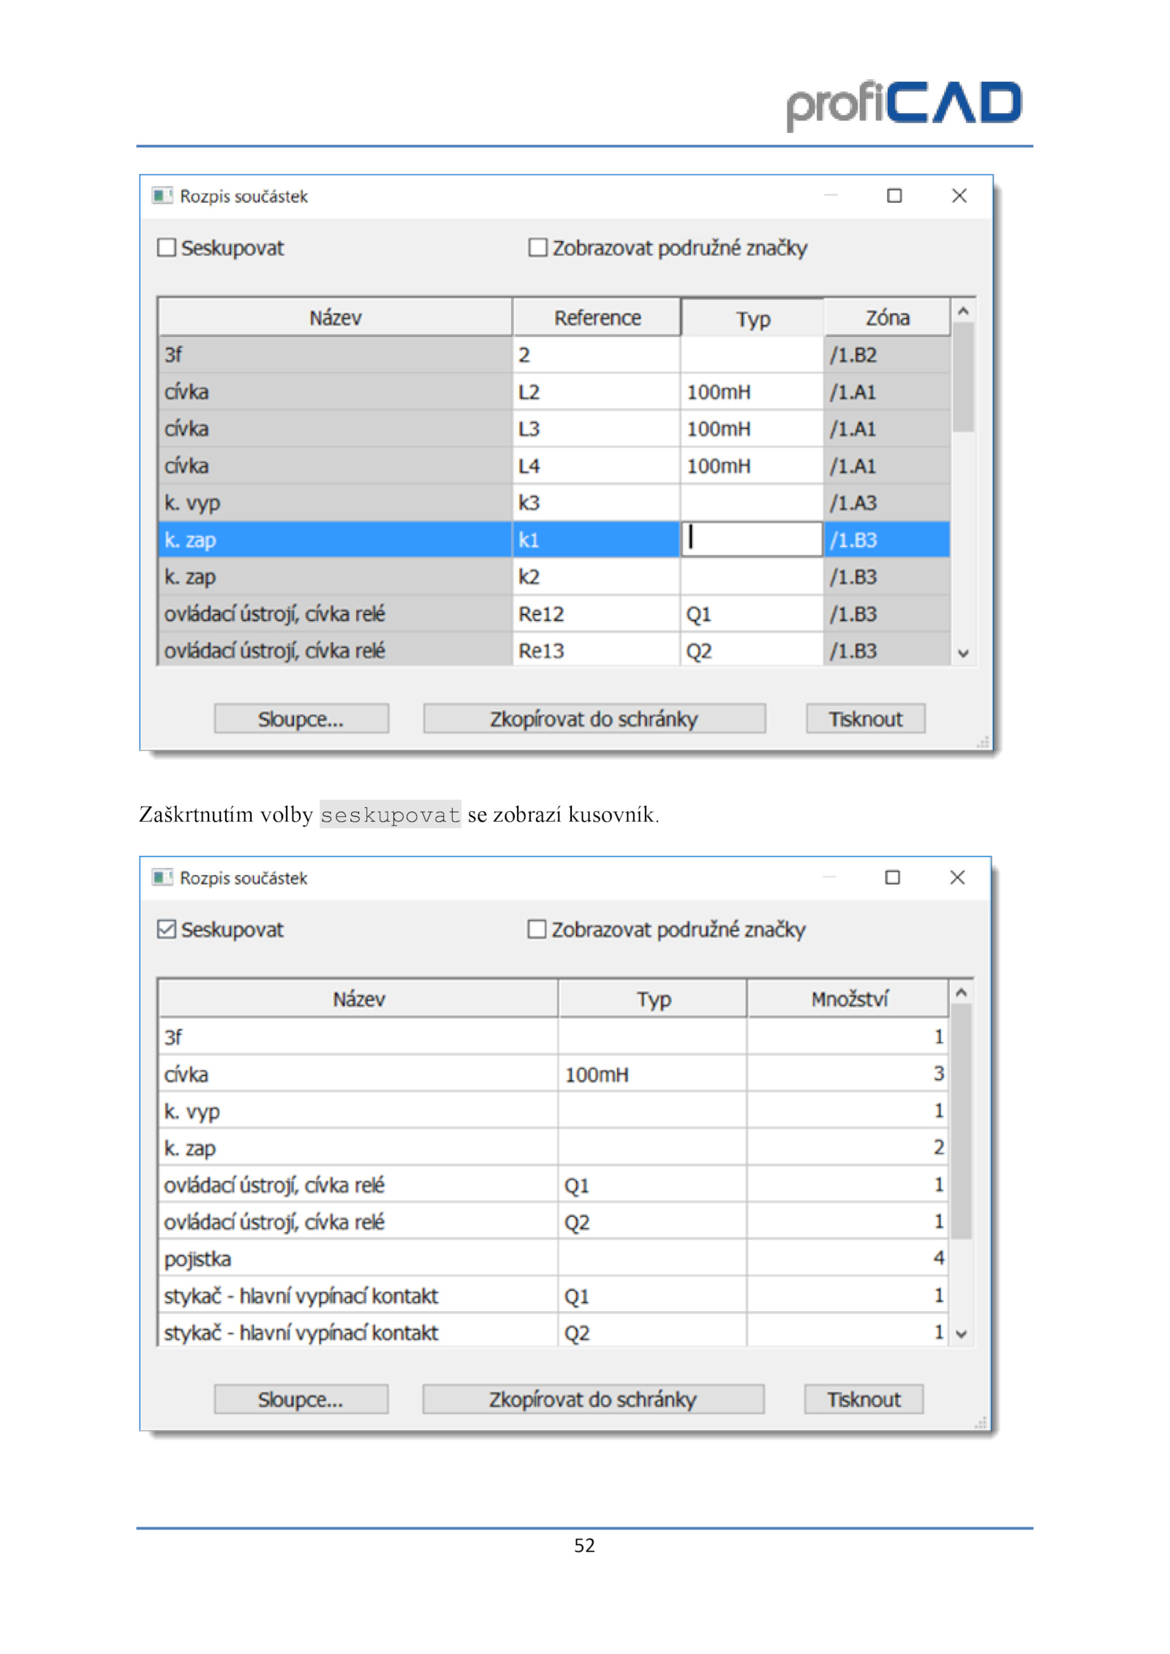This screenshot has width=1170, height=1654.
Task: Click Zóna column header
Action: (x=888, y=318)
